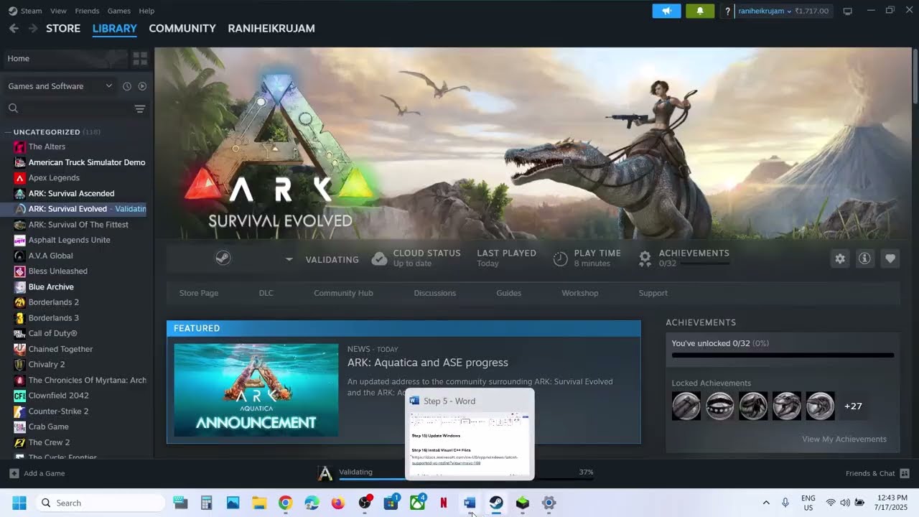919x517 pixels.
Task: Click the achievements gear icon
Action: point(645,258)
